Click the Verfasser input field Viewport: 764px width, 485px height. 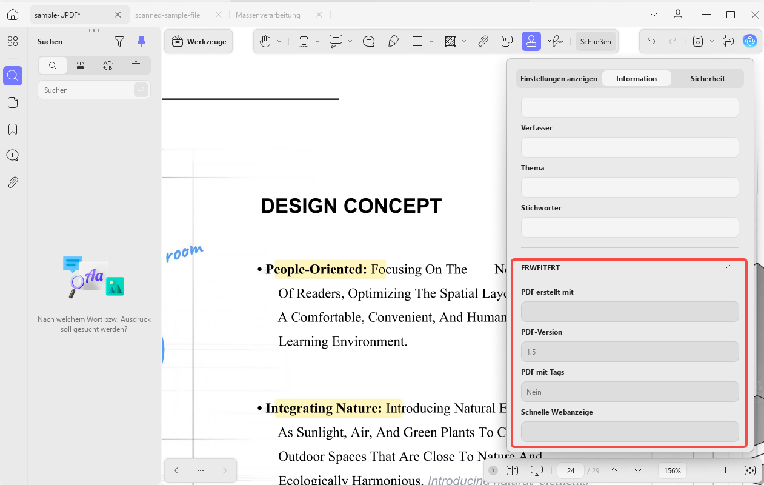pyautogui.click(x=630, y=147)
